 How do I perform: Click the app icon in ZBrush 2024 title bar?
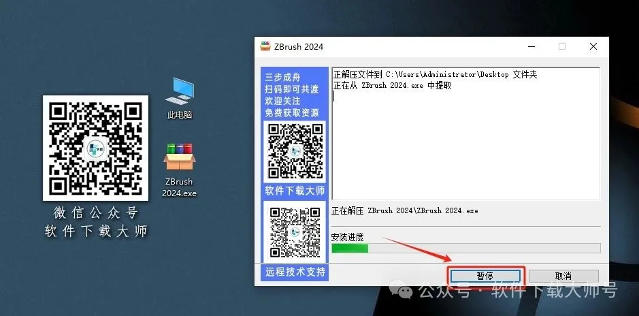coord(266,47)
